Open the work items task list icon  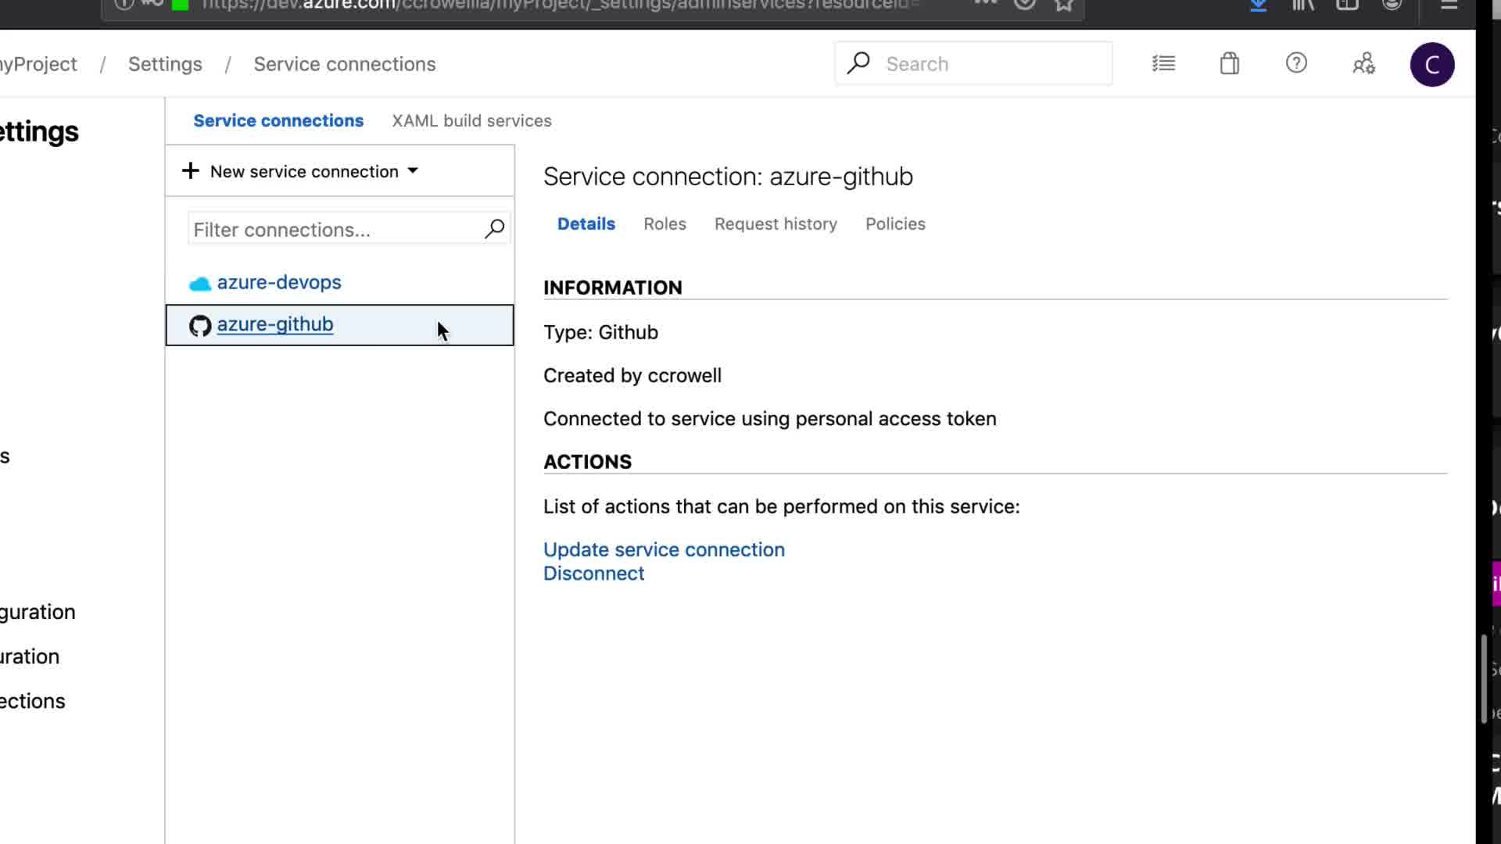pos(1163,63)
